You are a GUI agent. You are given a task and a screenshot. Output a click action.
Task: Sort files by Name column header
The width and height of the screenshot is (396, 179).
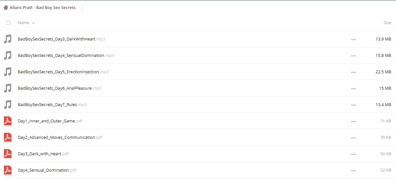pos(23,23)
